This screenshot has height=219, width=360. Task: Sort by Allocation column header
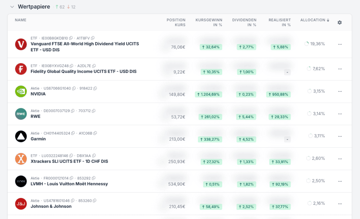click(315, 20)
